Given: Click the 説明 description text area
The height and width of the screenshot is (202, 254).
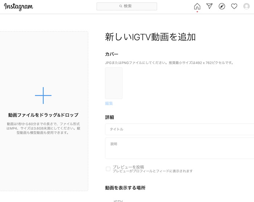Looking at the screenshot, I should [180, 148].
